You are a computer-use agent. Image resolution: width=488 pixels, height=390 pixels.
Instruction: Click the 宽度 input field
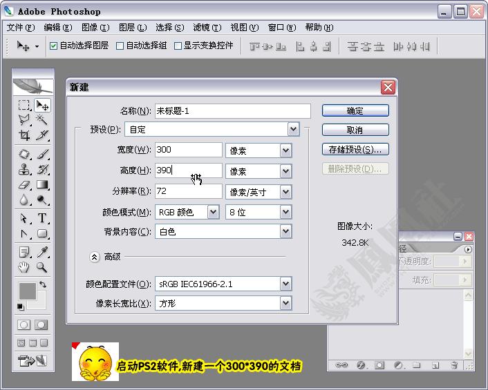click(189, 150)
